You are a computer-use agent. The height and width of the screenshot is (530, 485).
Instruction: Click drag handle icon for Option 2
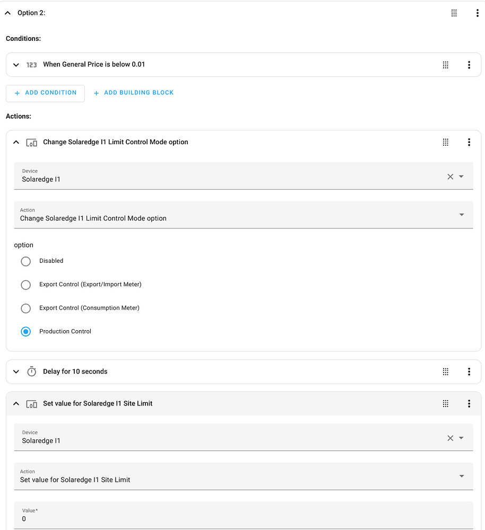[454, 13]
